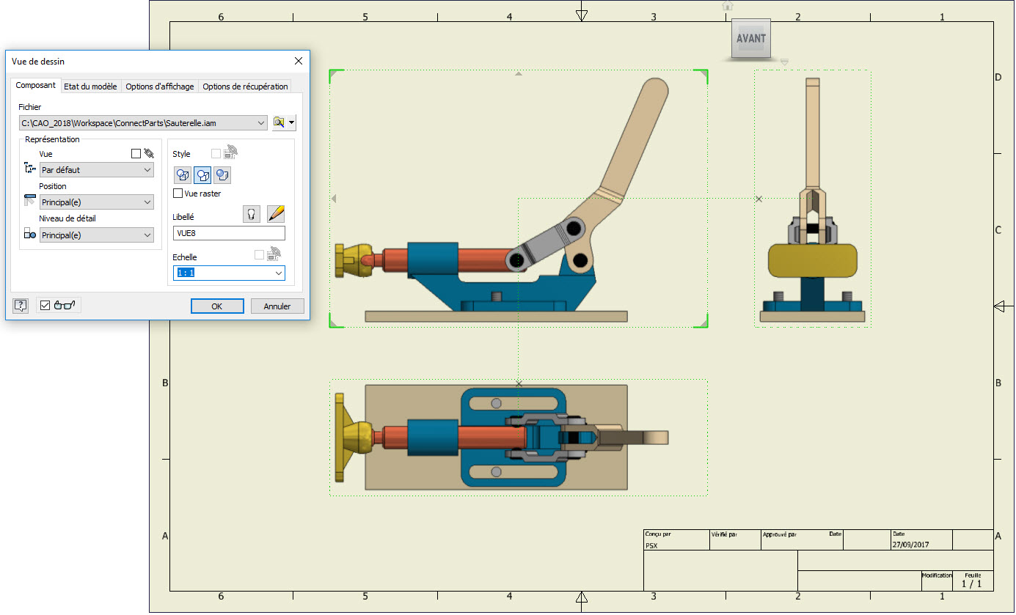Select hidden lines removed style icon
1016x615 pixels.
click(202, 175)
